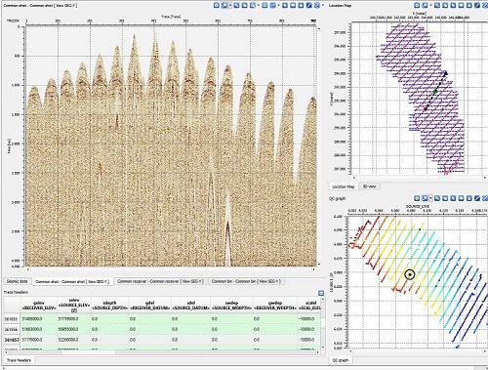Click the gelev RECEIVER_ELEV column header
This screenshot has width=488, height=370.
(x=38, y=306)
